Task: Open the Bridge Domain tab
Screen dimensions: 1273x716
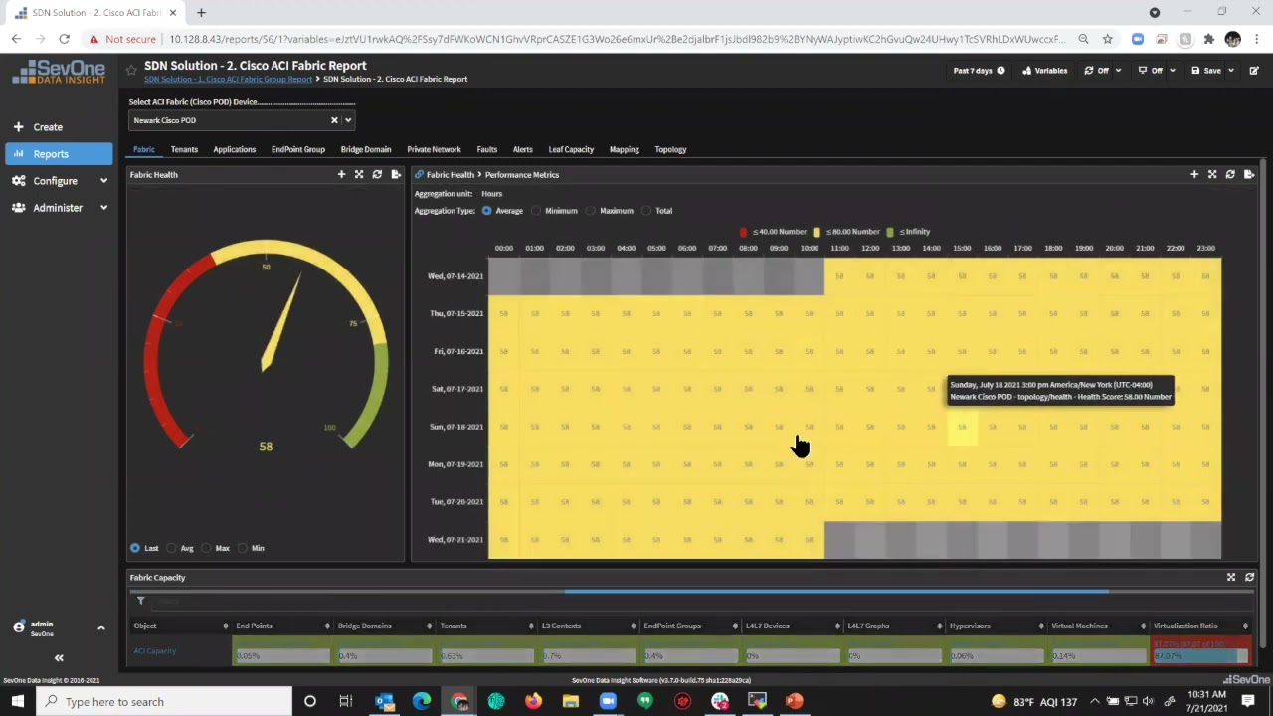Action: 366,149
